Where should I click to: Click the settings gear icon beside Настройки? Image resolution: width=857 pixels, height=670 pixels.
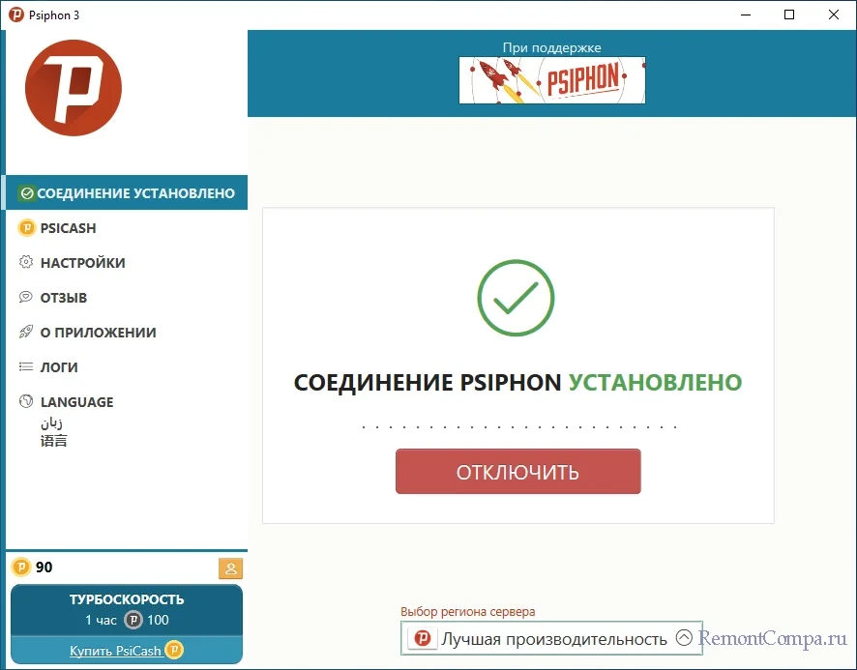point(26,262)
